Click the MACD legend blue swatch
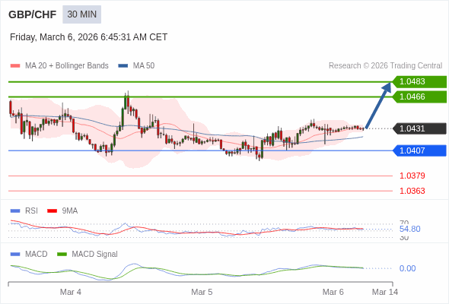The image size is (449, 304). coord(15,255)
